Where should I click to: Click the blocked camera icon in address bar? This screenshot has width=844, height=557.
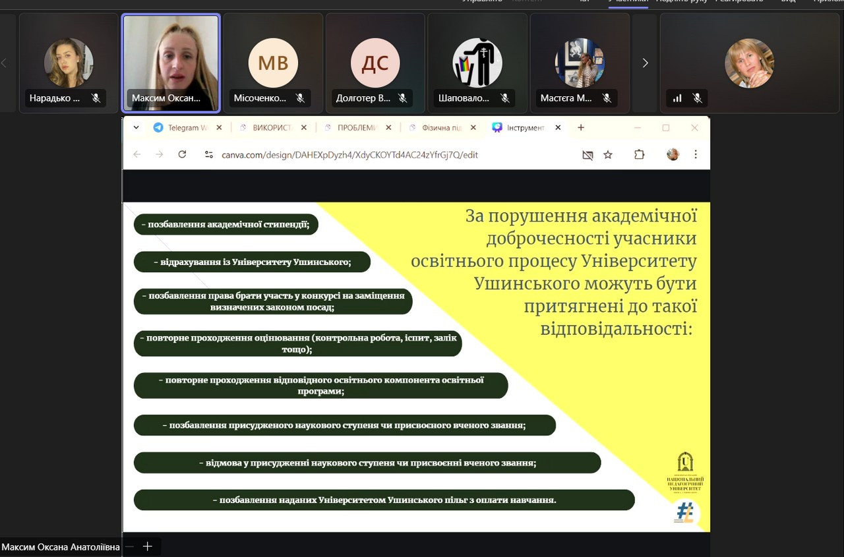(588, 155)
